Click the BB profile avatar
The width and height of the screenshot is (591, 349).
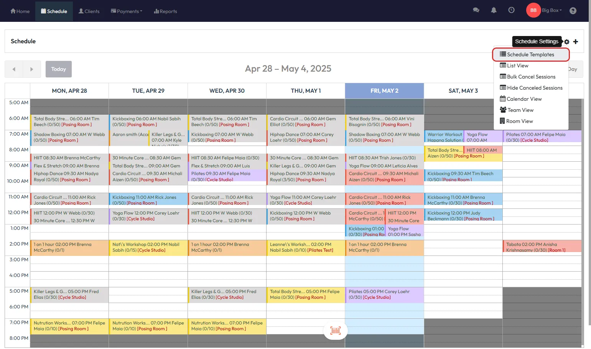pyautogui.click(x=533, y=10)
